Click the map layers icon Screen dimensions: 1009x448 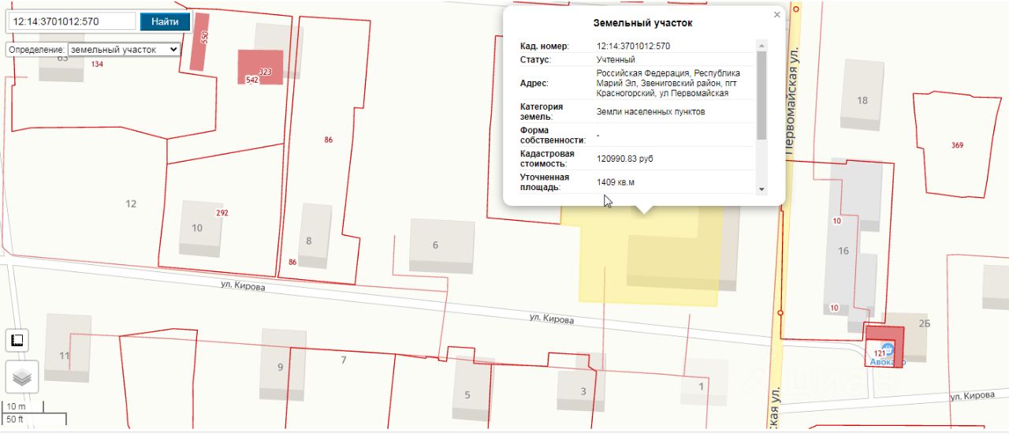(22, 376)
